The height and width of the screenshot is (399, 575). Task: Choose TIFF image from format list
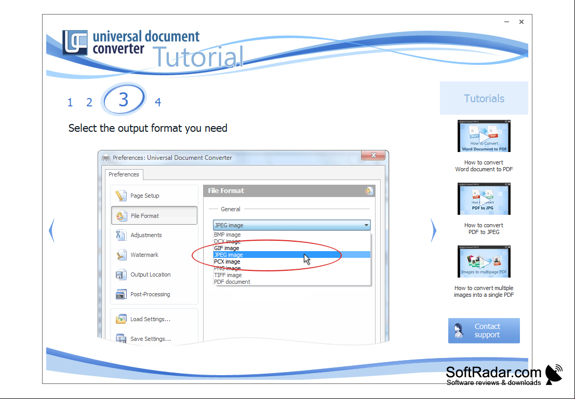[292, 275]
